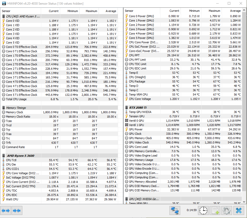Select the Trfc timing row
Screen dimensions: 247x218
click(60, 142)
